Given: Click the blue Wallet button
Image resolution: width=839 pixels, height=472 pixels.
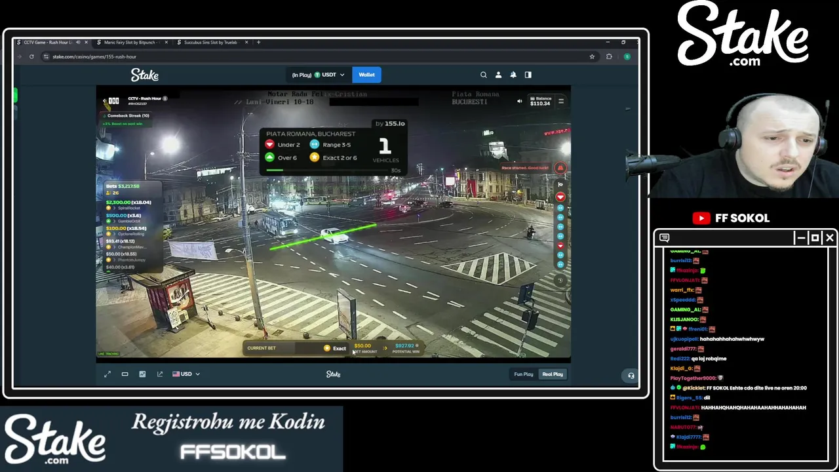Looking at the screenshot, I should 366,75.
